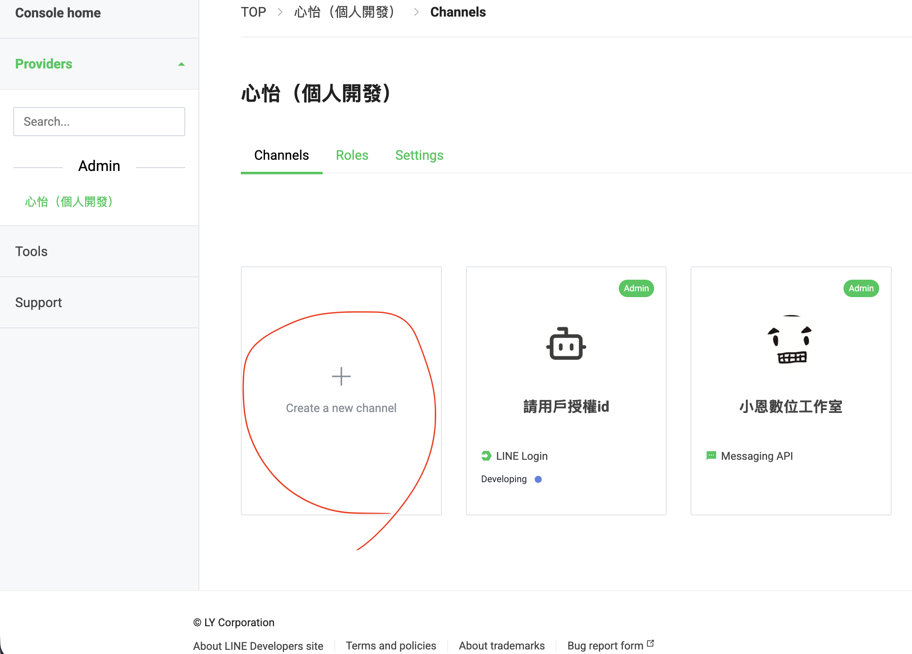Click the LINE Login arrow icon
This screenshot has height=654, width=912.
coord(486,455)
